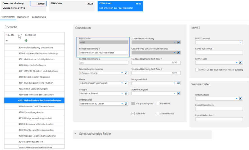Select row 4720 Inkasso- und Gerichtskosten
249x150 pixels.
point(34,124)
